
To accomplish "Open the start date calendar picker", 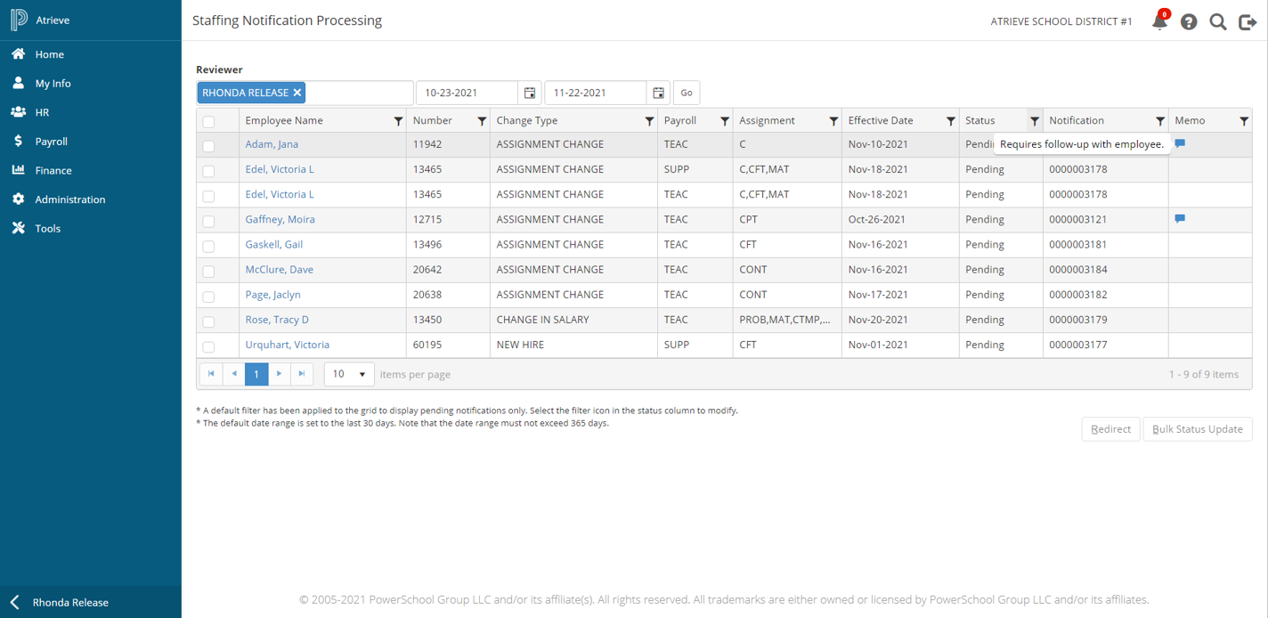I will point(530,93).
